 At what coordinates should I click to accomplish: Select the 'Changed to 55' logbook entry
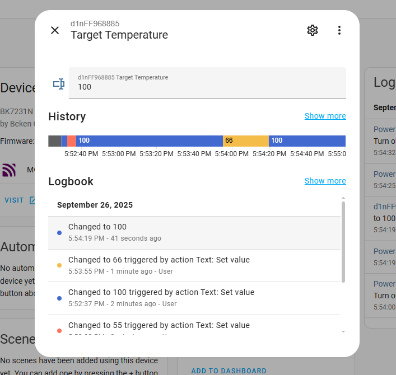click(194, 327)
